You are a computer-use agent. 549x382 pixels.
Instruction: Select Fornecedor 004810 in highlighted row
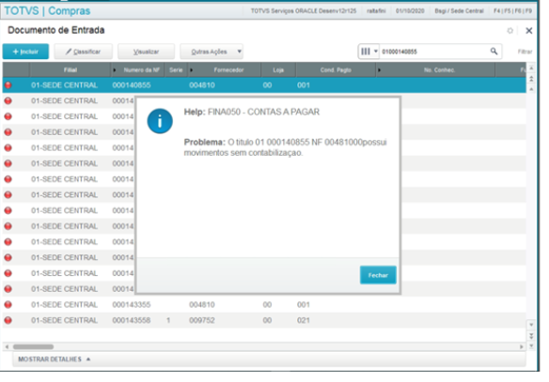tap(202, 85)
